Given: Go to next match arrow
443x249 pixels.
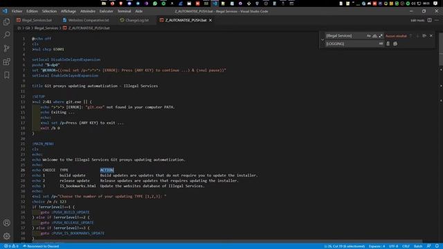Looking at the screenshot, I should [417, 35].
